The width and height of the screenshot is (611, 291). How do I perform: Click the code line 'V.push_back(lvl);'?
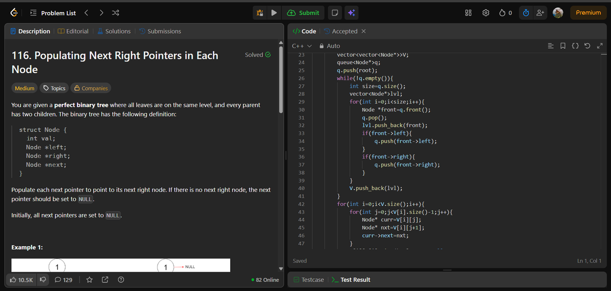point(376,188)
